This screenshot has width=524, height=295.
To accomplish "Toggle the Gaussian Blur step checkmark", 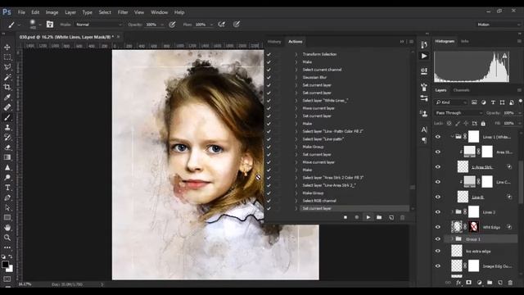I will pos(269,77).
